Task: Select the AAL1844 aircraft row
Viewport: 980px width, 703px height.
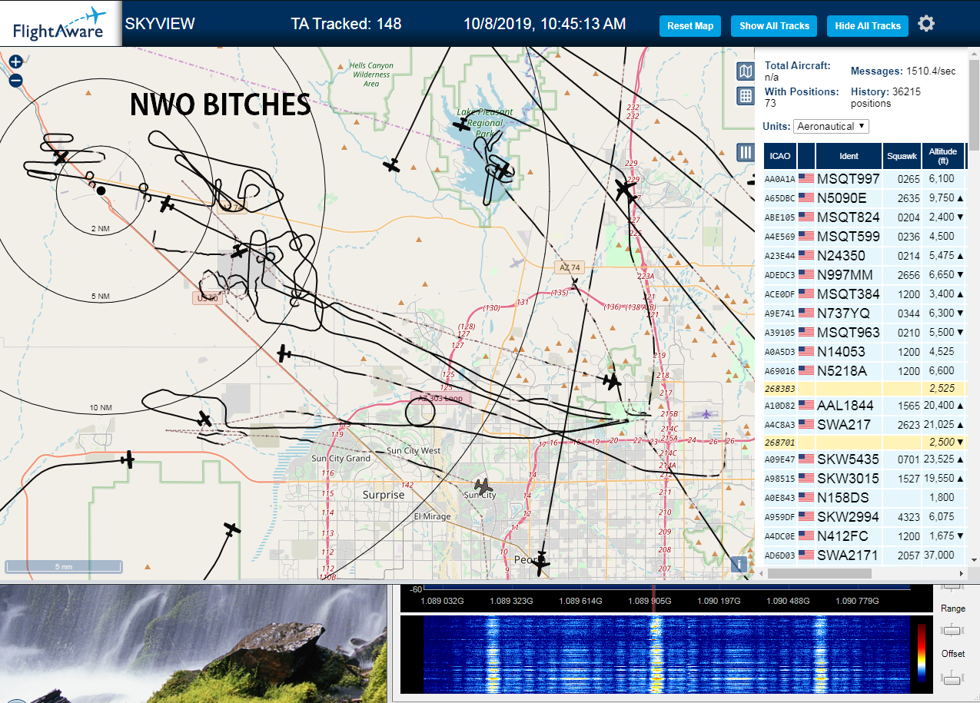Action: (864, 405)
